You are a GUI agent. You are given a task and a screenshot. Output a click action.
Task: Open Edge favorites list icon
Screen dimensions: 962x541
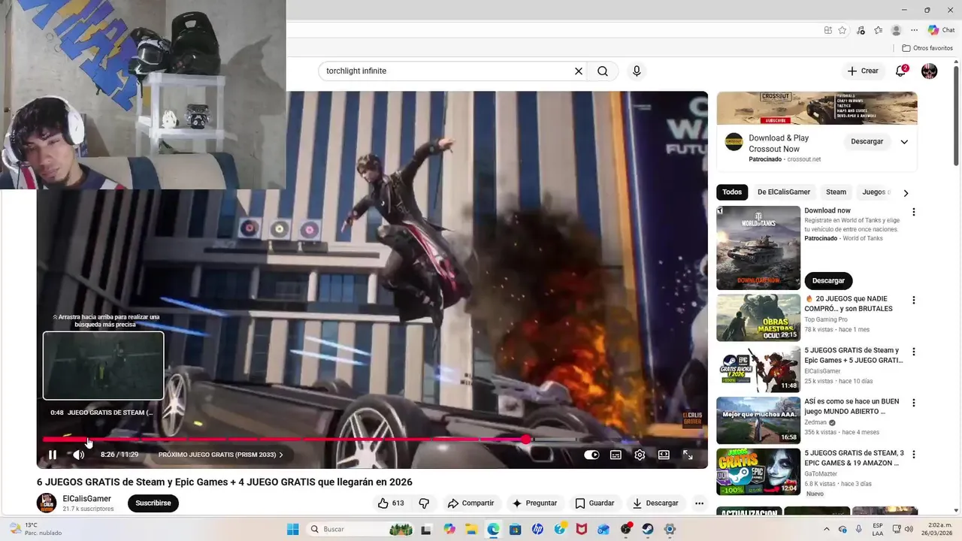tap(878, 30)
